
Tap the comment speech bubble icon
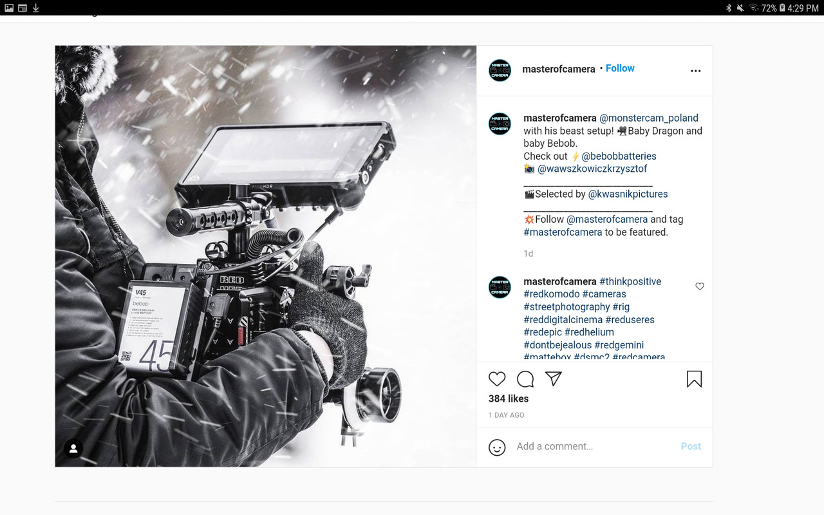pyautogui.click(x=525, y=379)
